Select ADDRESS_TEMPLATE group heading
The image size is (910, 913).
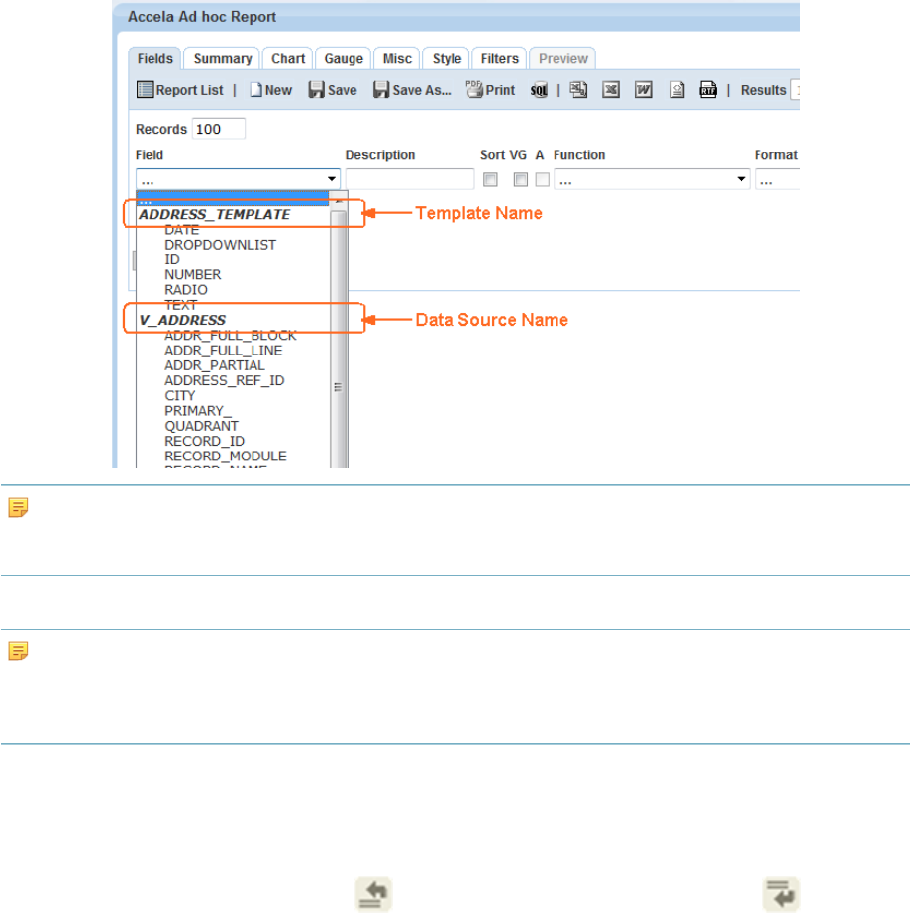click(214, 214)
